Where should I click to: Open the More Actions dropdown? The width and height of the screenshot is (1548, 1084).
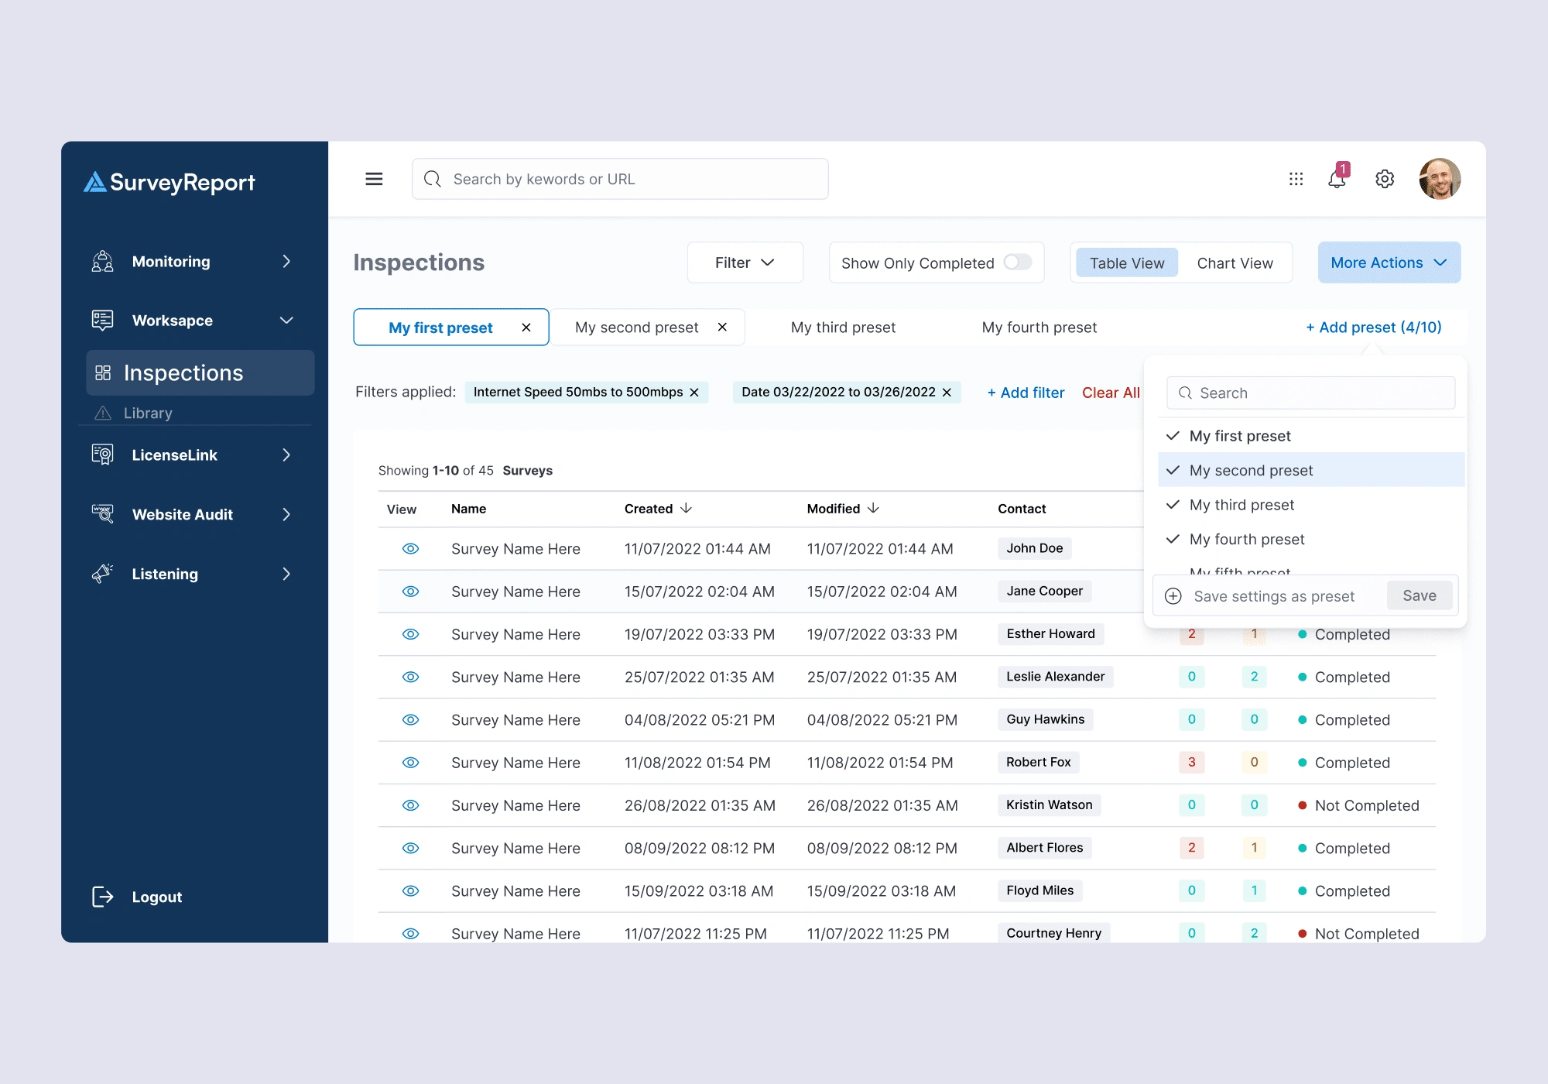tap(1389, 262)
